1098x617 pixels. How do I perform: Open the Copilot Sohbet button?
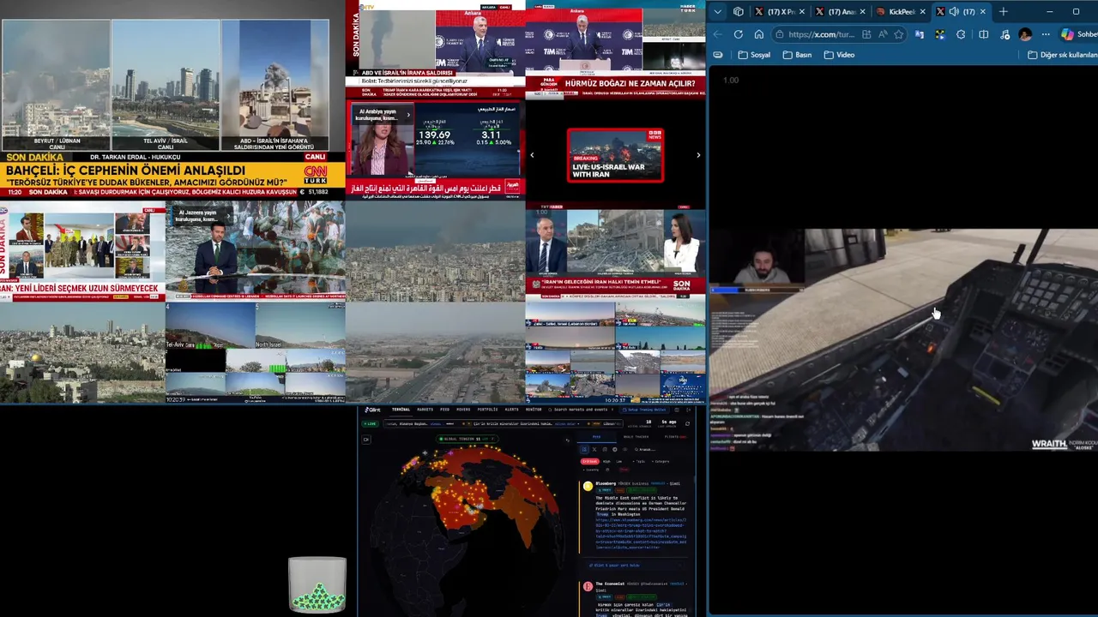coord(1078,34)
